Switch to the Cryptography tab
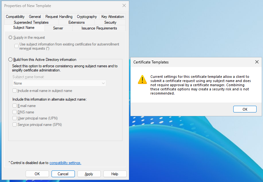Screen dimensions: 263x182 tap(87, 17)
